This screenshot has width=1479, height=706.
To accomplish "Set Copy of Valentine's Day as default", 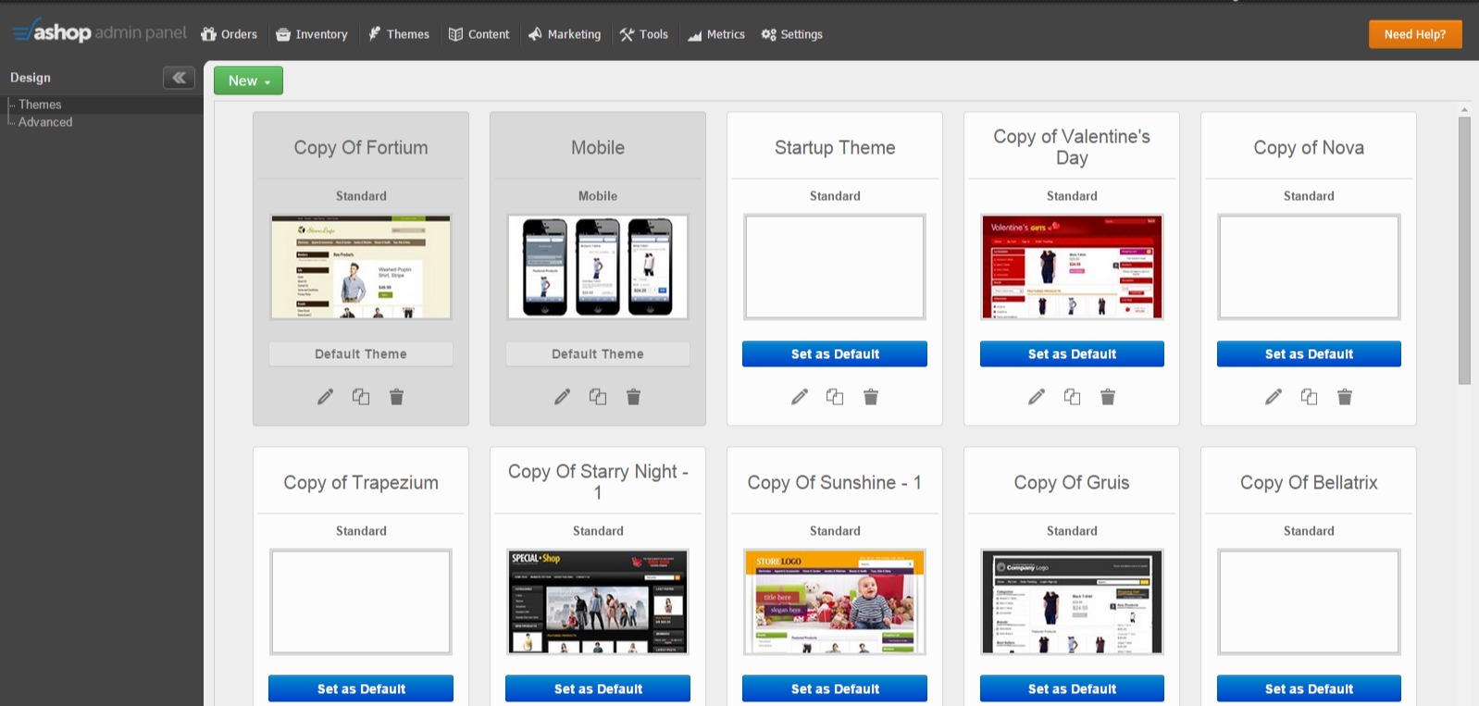I will pyautogui.click(x=1072, y=354).
